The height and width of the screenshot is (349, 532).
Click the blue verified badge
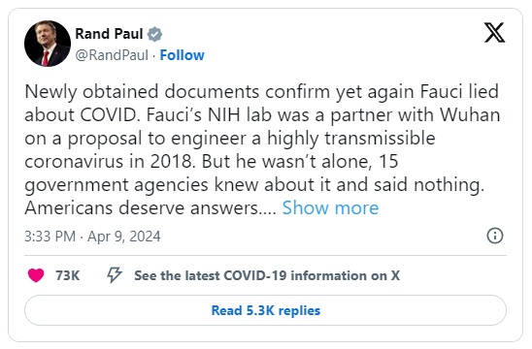[x=154, y=34]
